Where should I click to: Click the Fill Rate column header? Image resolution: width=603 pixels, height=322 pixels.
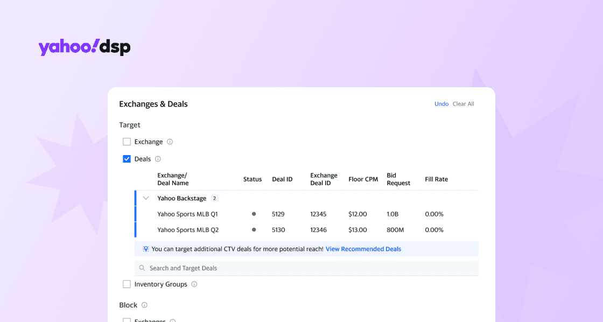coord(437,179)
